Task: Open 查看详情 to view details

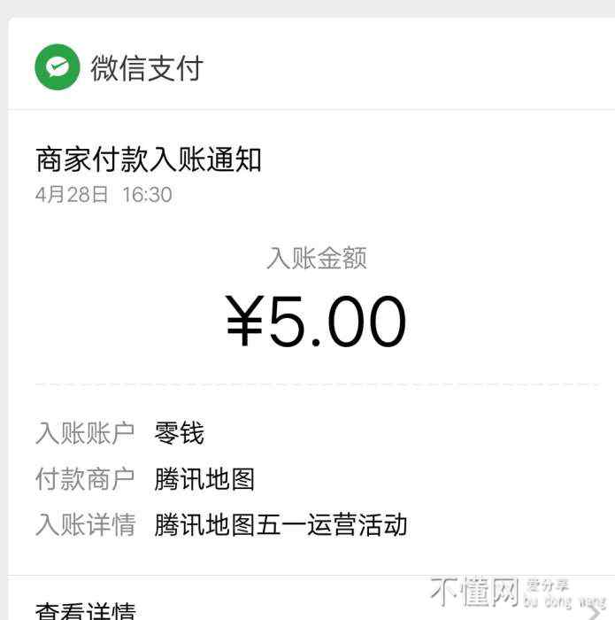Action: click(85, 609)
